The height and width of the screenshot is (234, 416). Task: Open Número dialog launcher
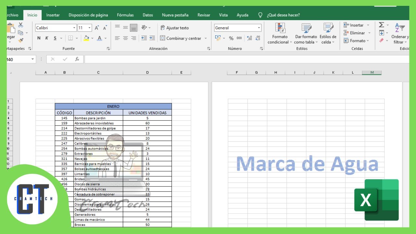(261, 49)
